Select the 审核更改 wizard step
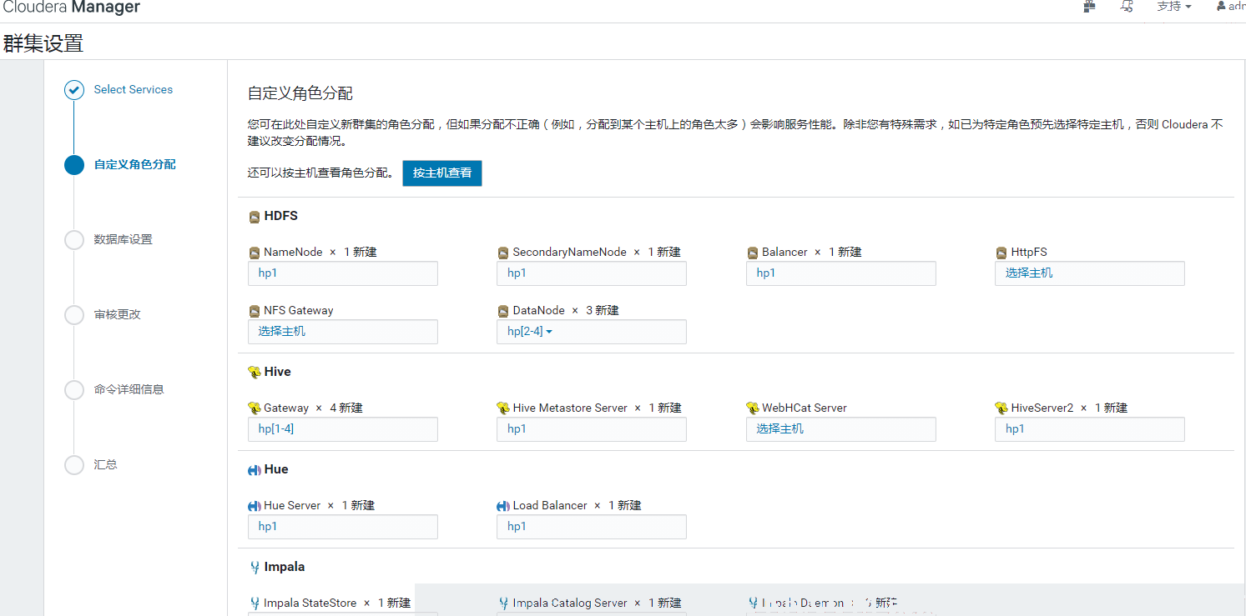This screenshot has width=1246, height=616. point(117,314)
